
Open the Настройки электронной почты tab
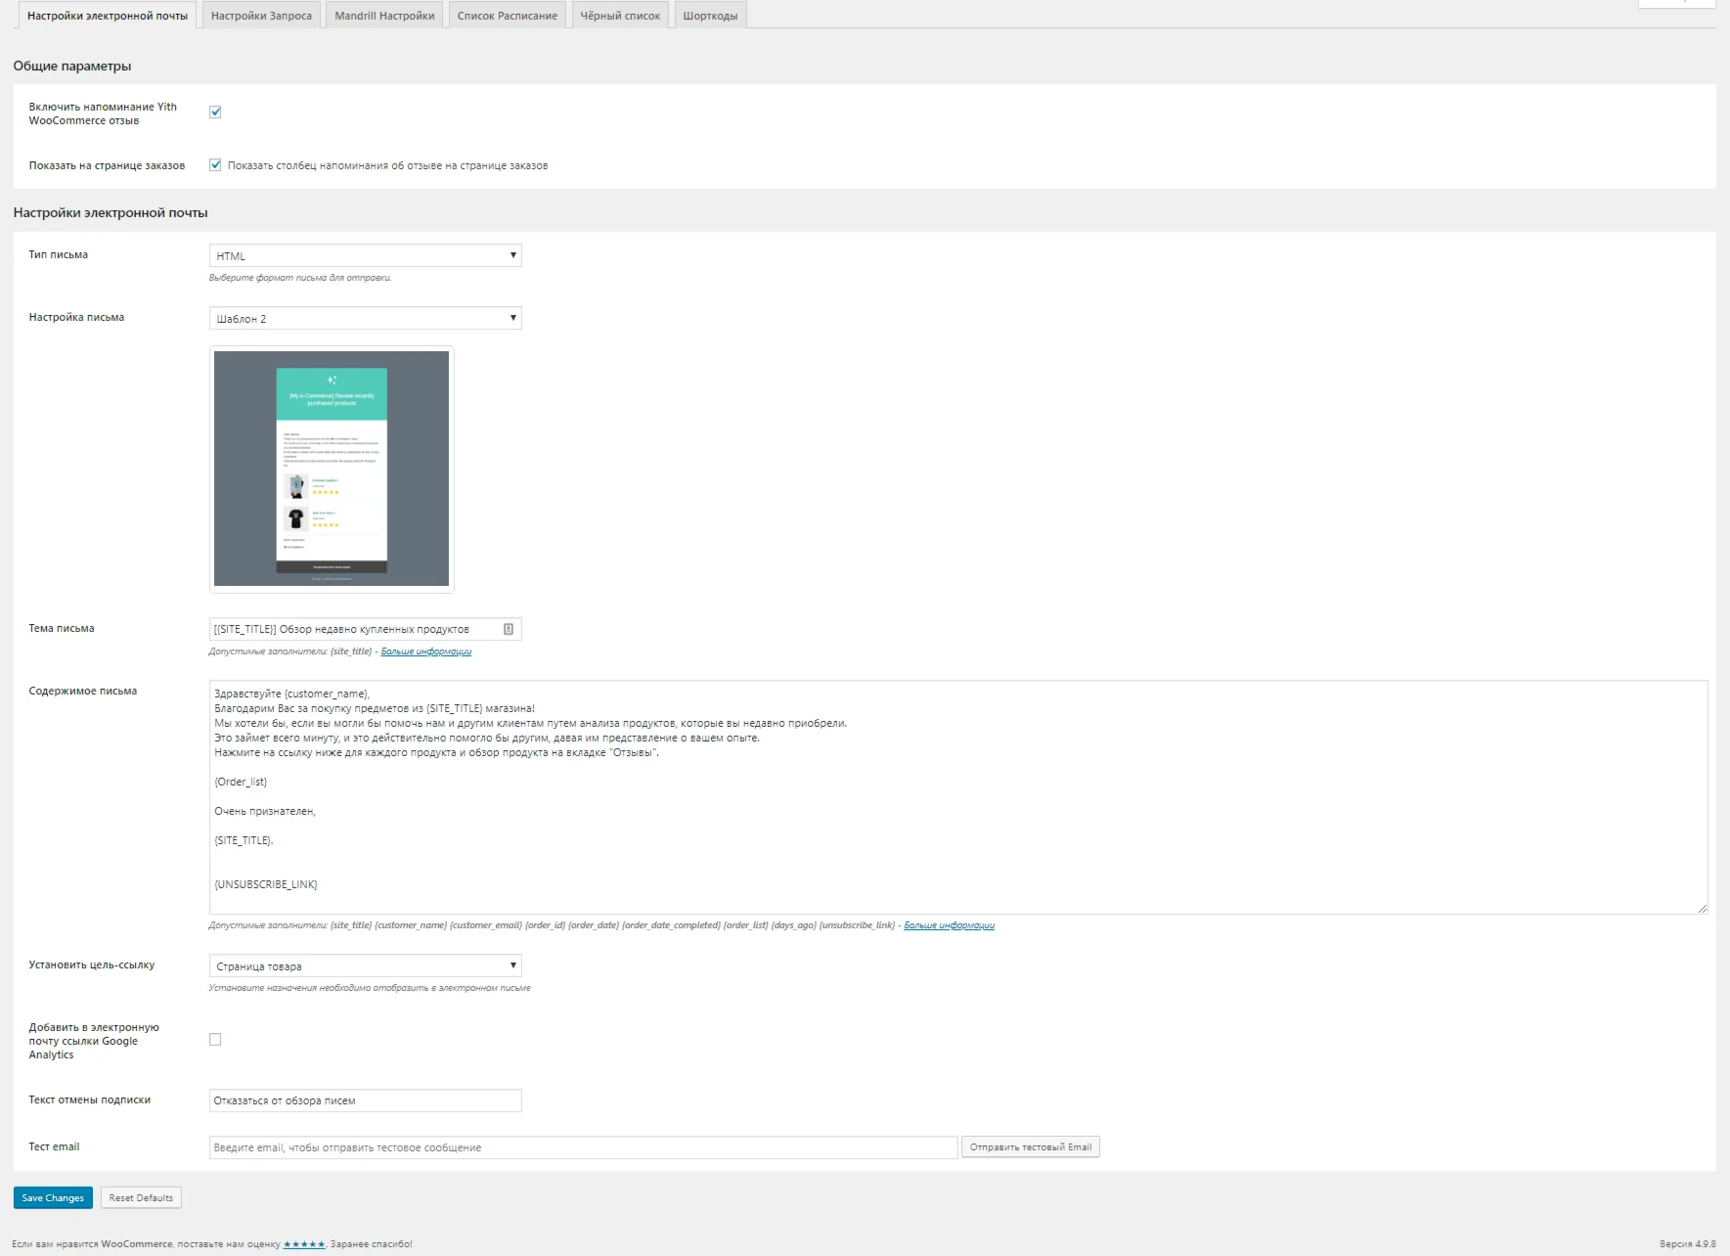pyautogui.click(x=108, y=16)
